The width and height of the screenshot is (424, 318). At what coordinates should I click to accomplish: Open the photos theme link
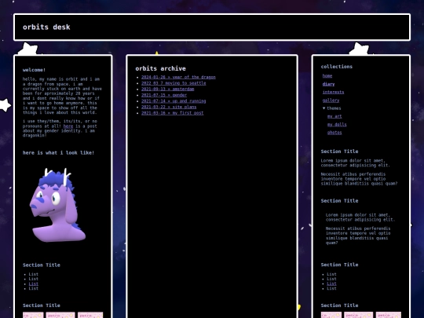[x=334, y=133]
